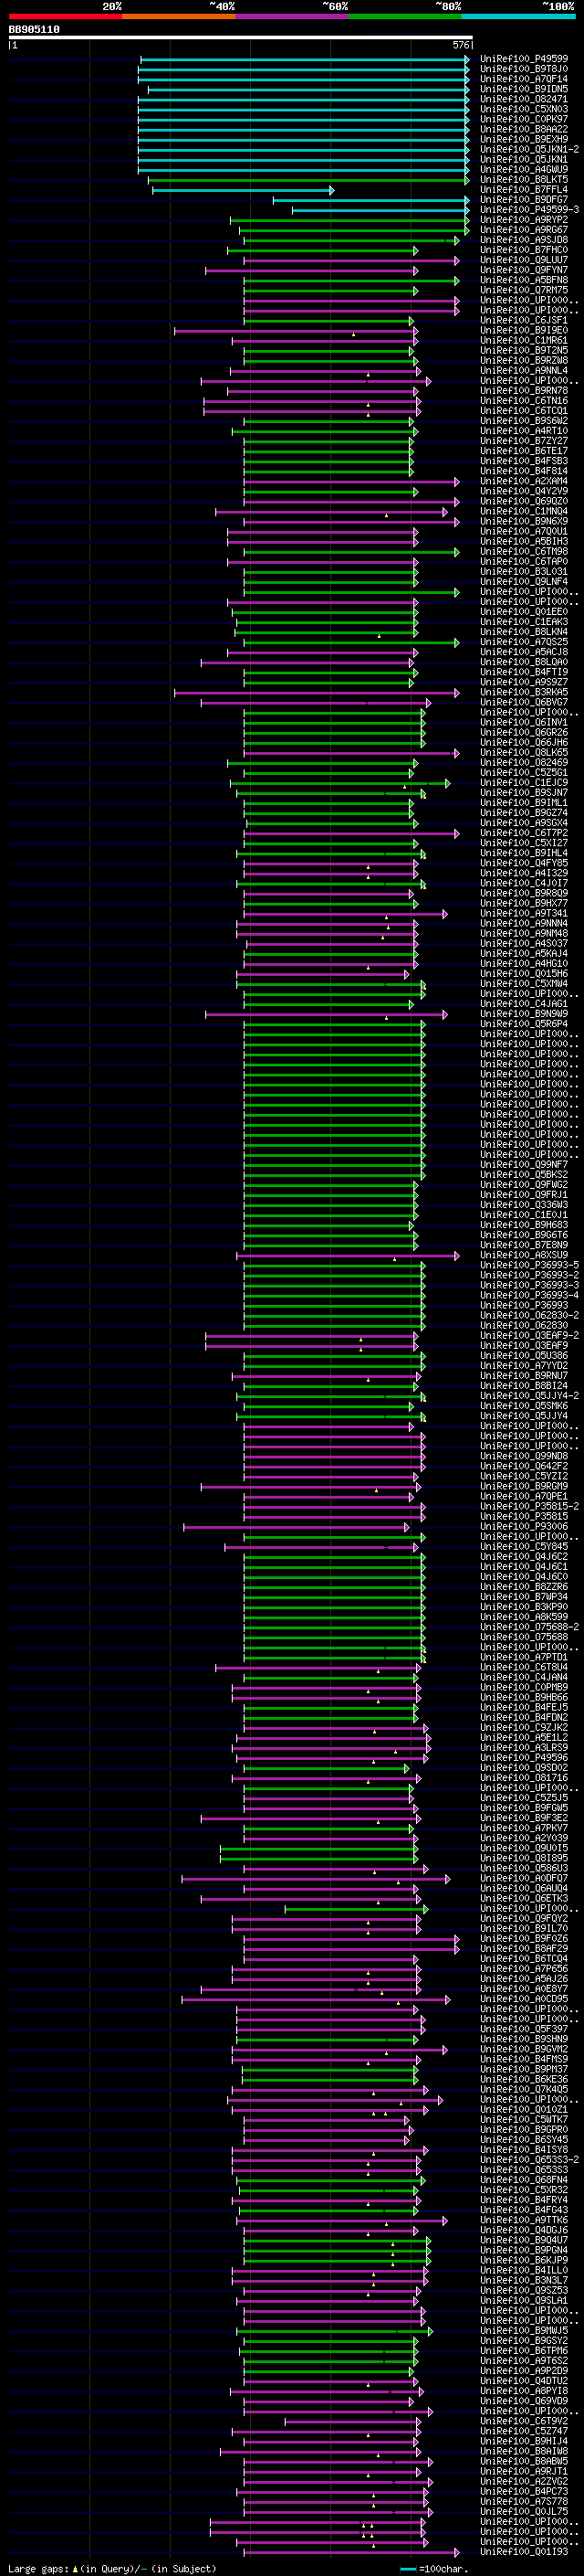
Task: Select label UniRef100_A8XSU9
Action: (524, 1255)
